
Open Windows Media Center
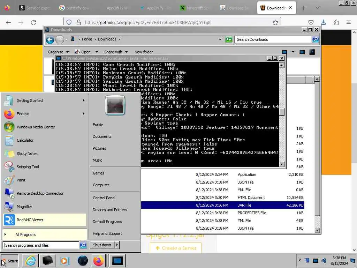coord(45,127)
